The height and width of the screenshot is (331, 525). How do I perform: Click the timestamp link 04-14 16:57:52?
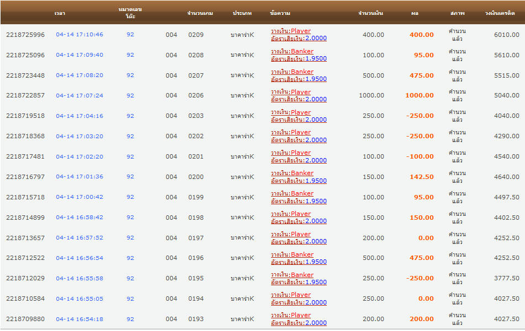click(x=79, y=238)
